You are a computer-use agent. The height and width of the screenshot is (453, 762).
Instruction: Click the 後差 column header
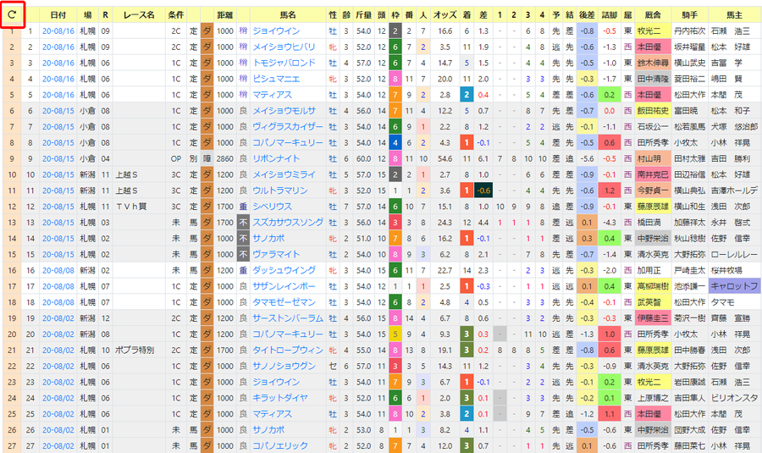click(587, 15)
